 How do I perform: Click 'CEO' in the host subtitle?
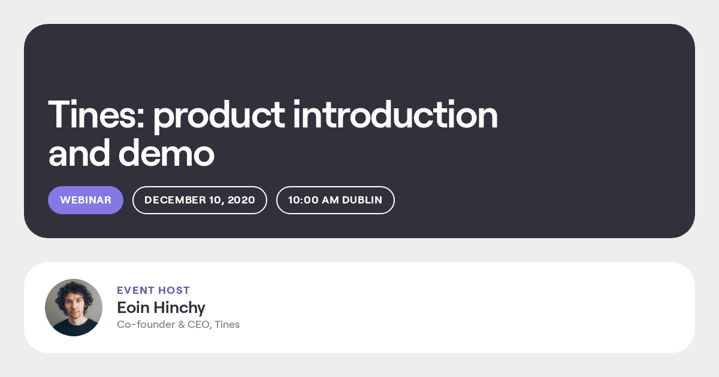click(x=198, y=324)
